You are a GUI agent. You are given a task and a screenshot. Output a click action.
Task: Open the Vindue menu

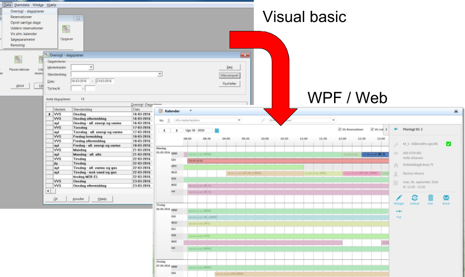pyautogui.click(x=38, y=5)
